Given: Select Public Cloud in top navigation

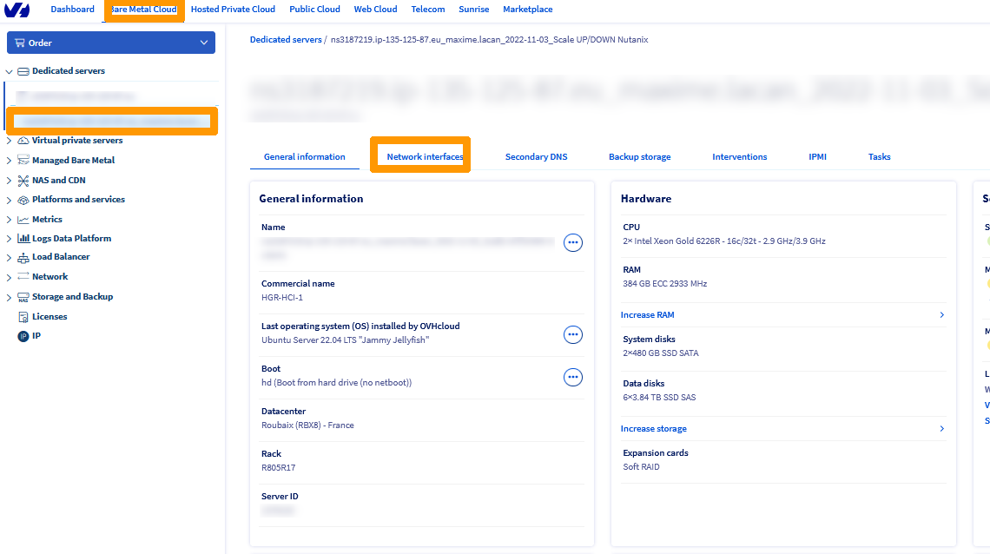Looking at the screenshot, I should tap(314, 10).
